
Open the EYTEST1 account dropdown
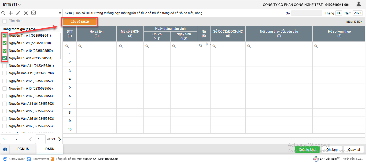click(x=12, y=5)
